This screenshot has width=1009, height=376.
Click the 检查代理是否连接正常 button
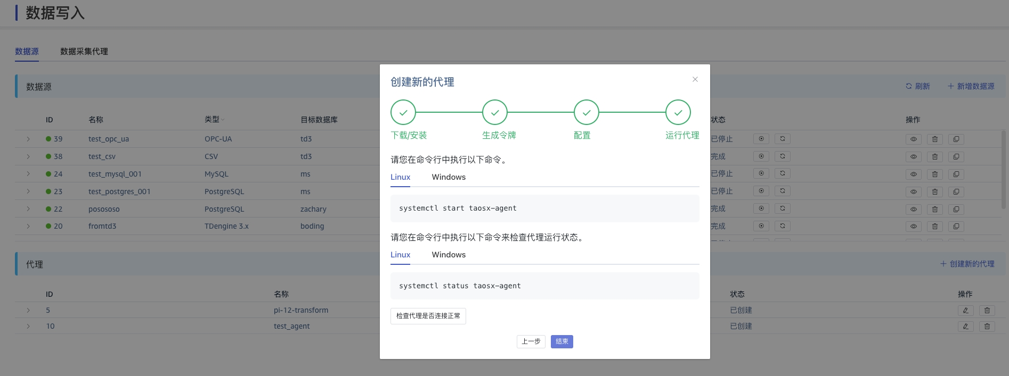point(428,316)
